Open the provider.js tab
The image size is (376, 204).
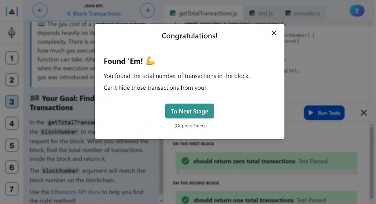[x=303, y=13]
